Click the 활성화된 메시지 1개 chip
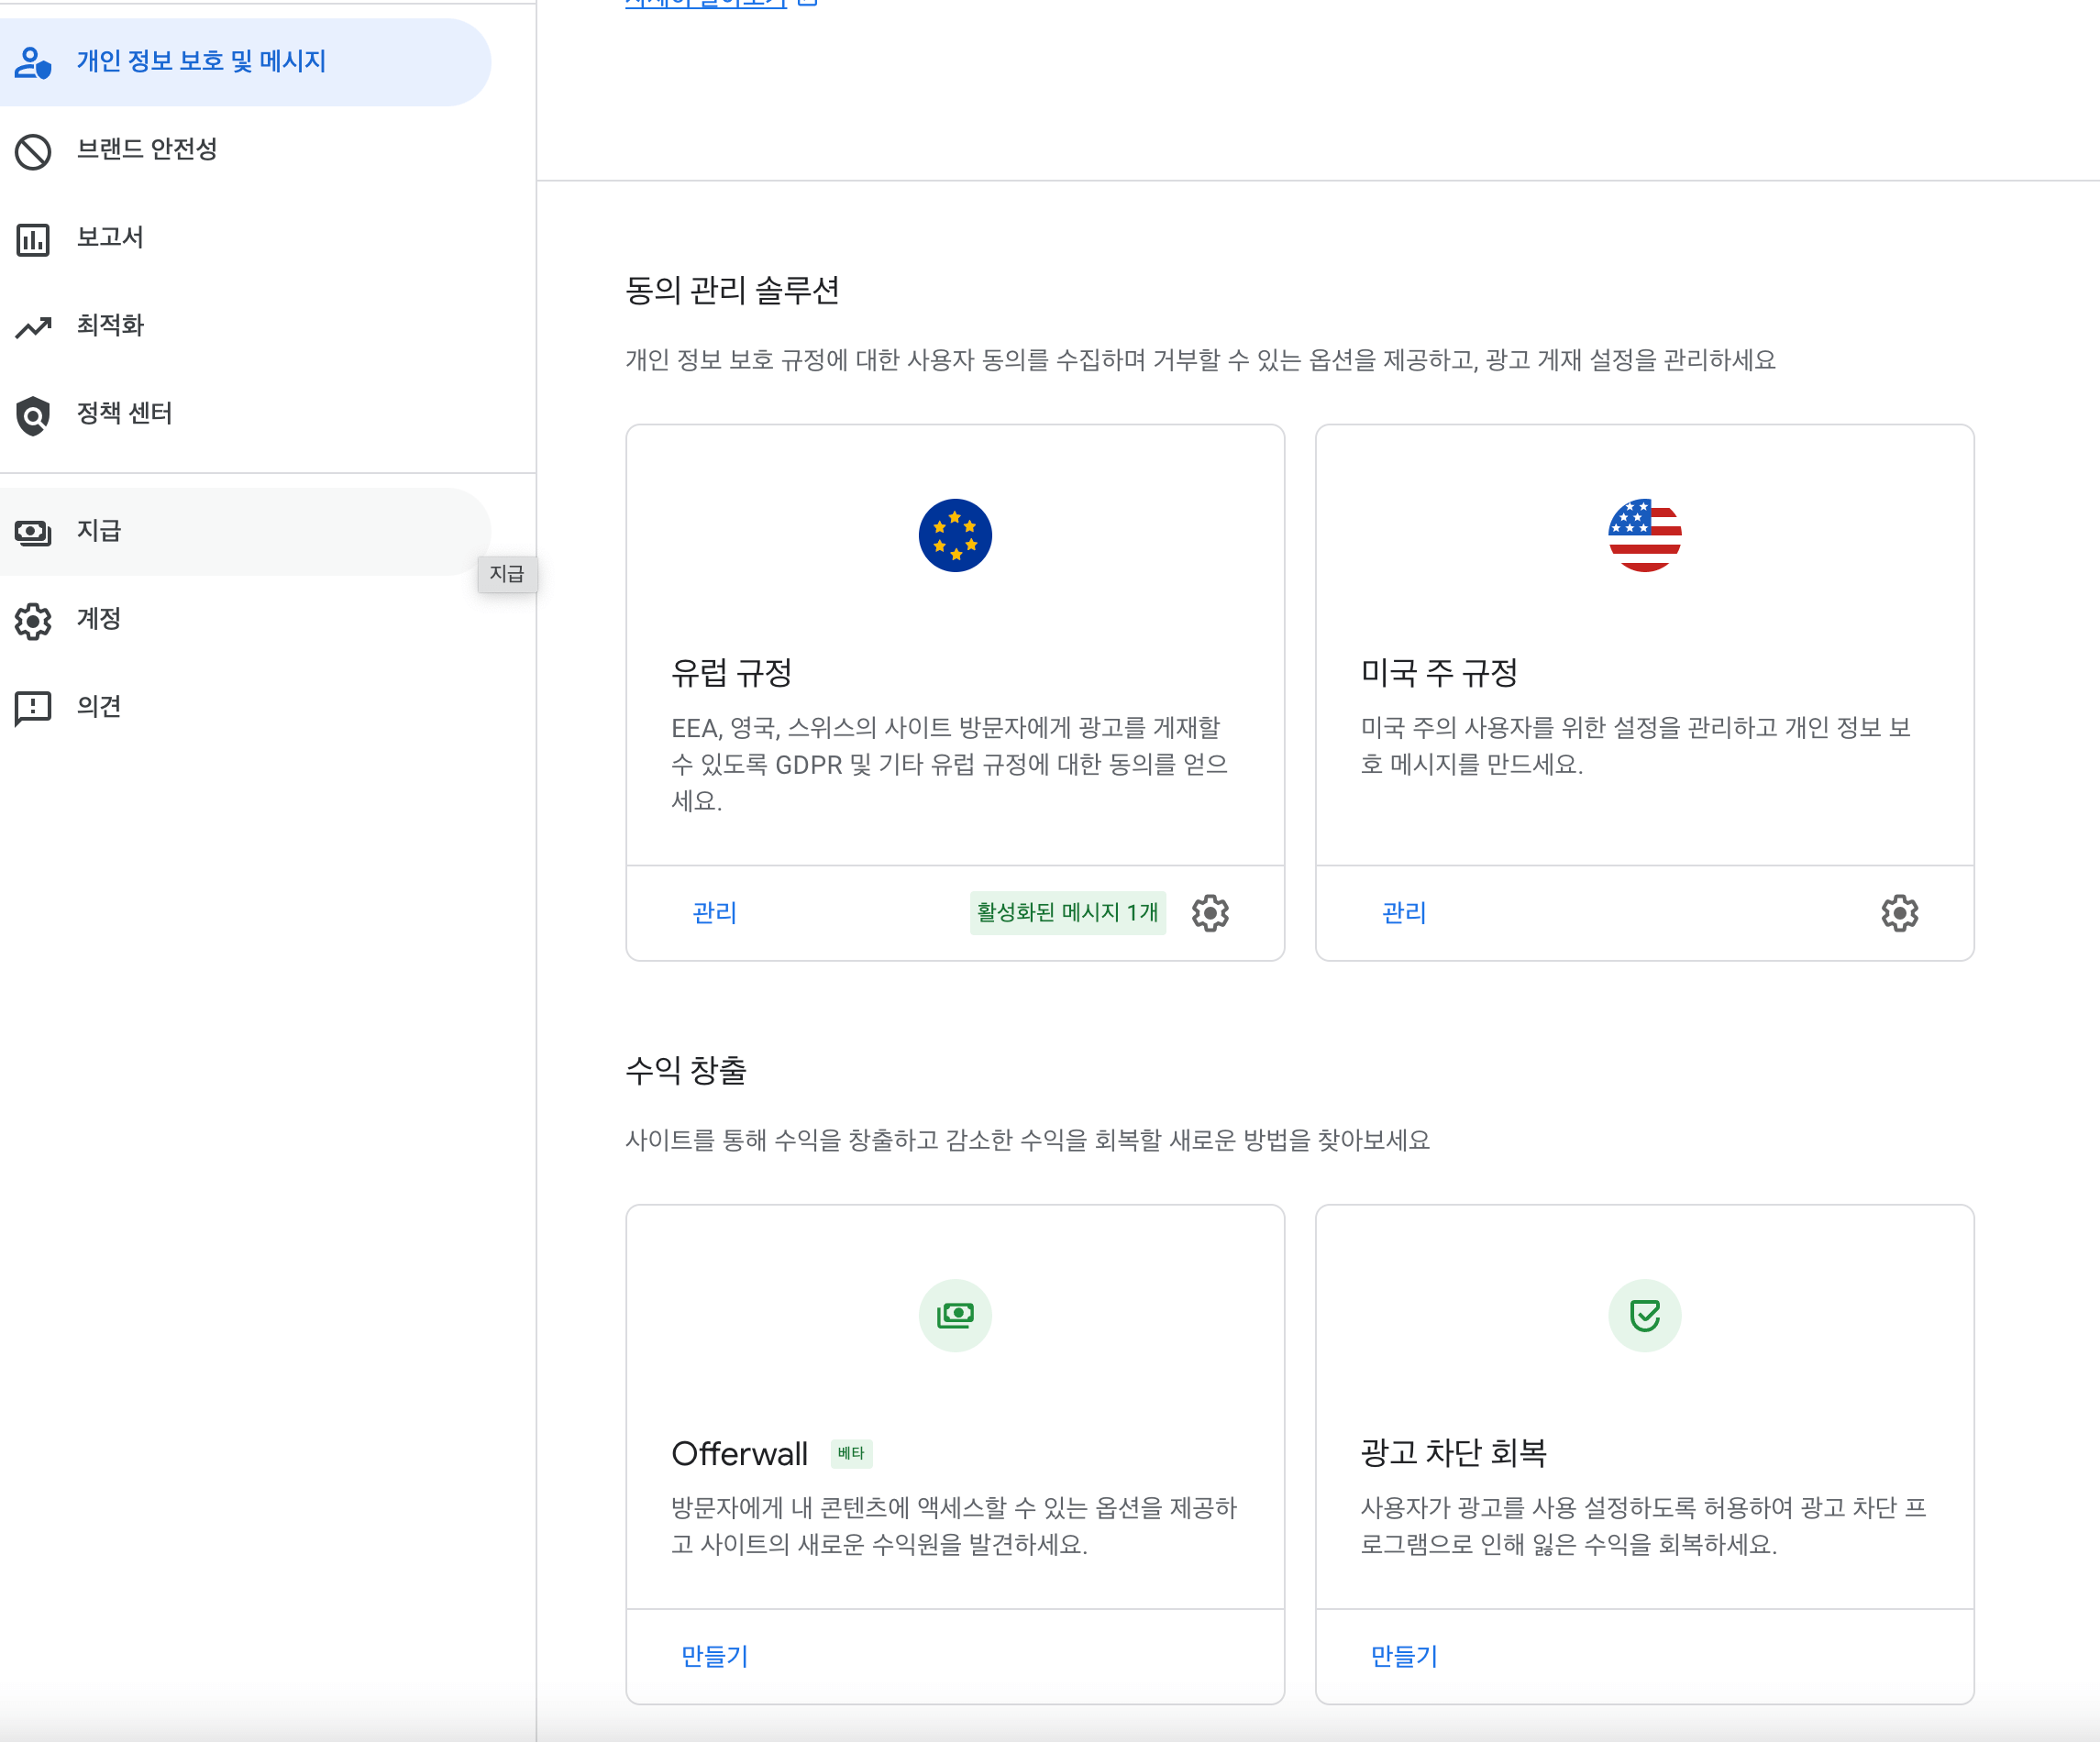Image resolution: width=2100 pixels, height=1742 pixels. 1066,913
